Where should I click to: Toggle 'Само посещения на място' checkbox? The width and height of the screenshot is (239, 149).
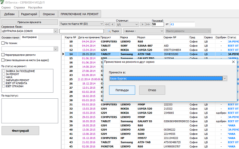pyautogui.click(x=3, y=60)
